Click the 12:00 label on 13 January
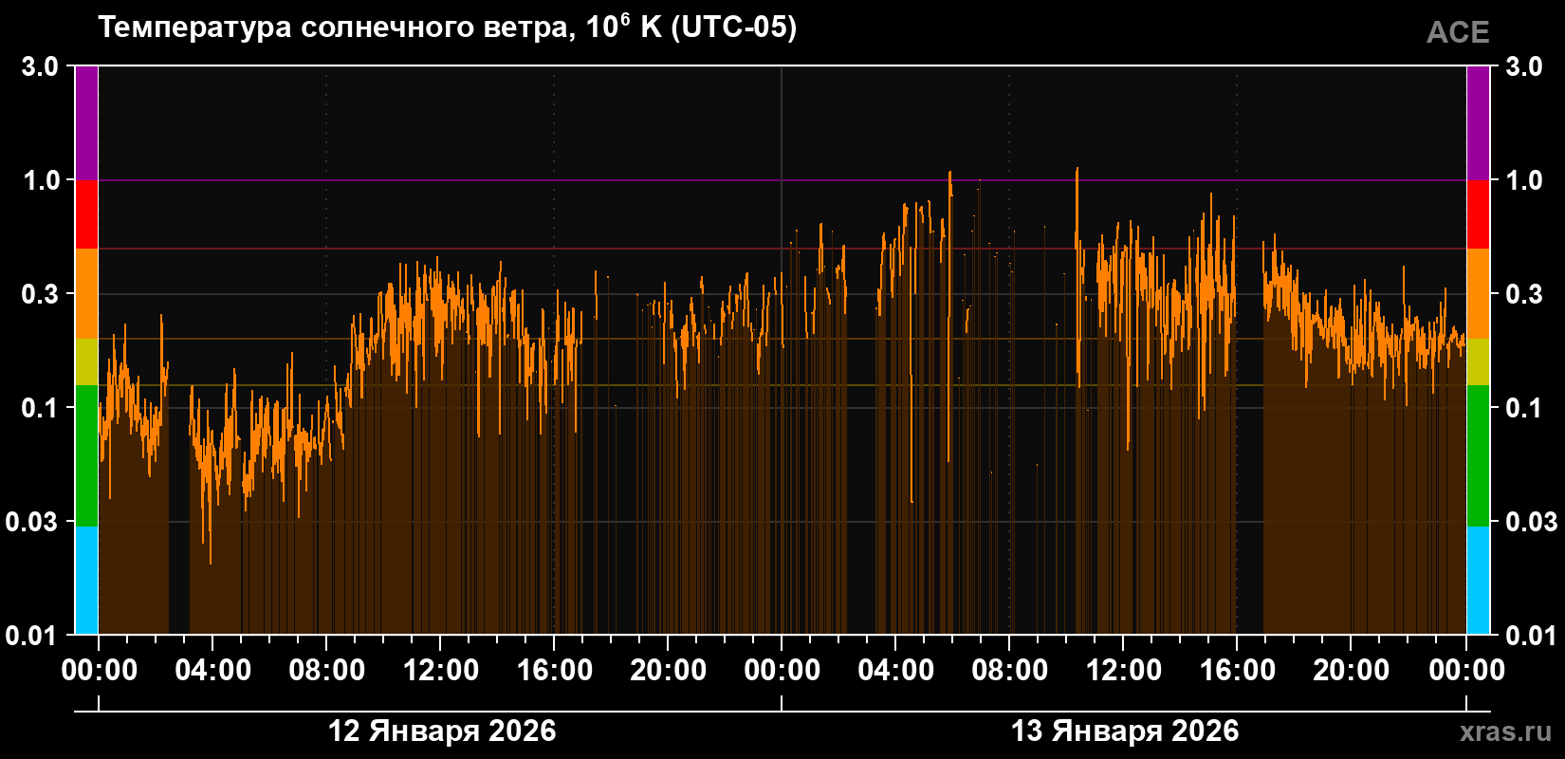The image size is (1565, 759). pyautogui.click(x=1123, y=671)
